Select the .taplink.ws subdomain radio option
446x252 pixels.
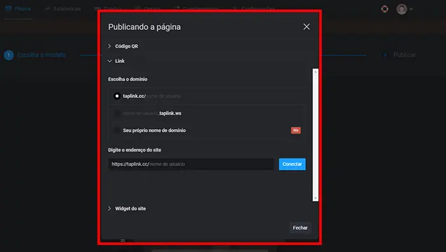pos(117,113)
